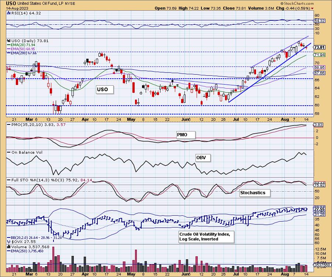Click the OBV annotation label box
This screenshot has height=277, width=332.
pos(203,158)
